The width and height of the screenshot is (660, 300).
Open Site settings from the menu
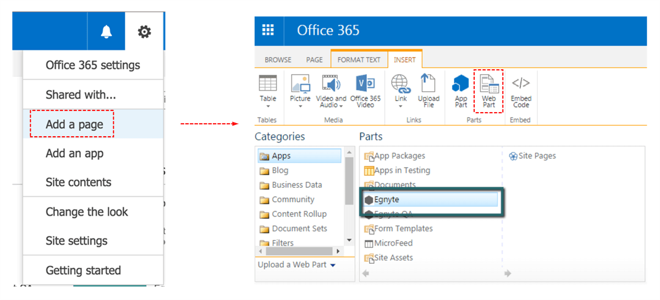click(x=76, y=241)
